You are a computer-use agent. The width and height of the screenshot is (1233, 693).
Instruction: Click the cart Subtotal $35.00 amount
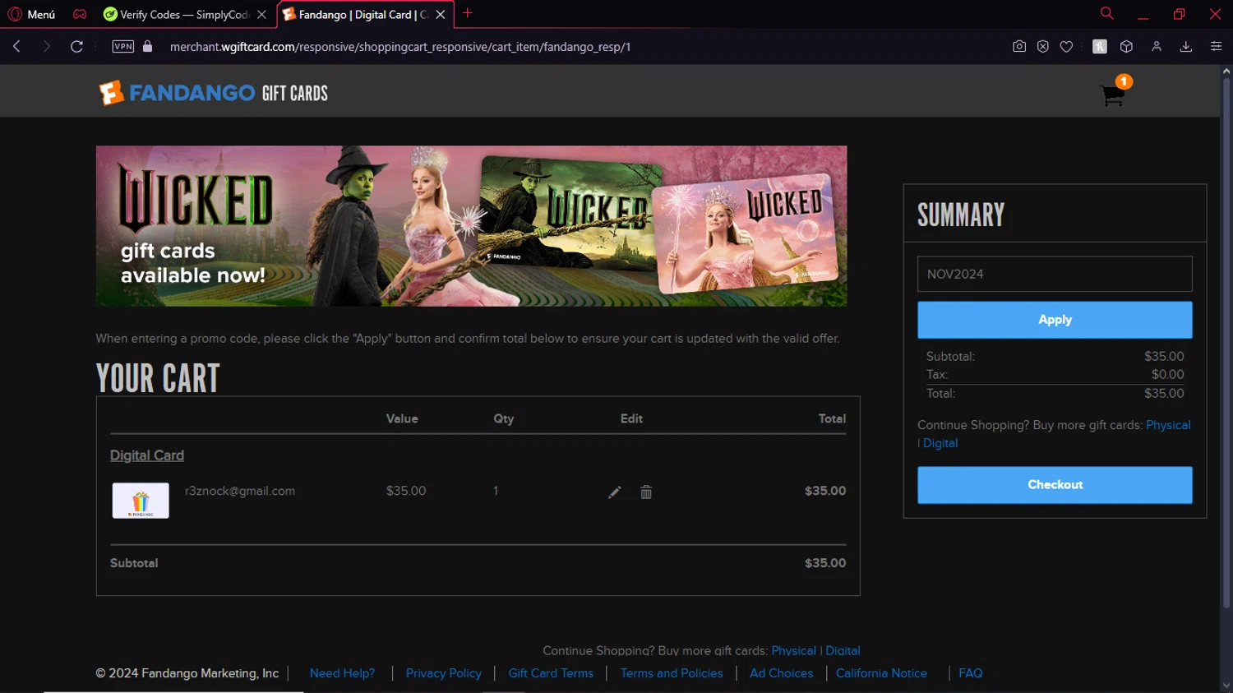coord(825,563)
